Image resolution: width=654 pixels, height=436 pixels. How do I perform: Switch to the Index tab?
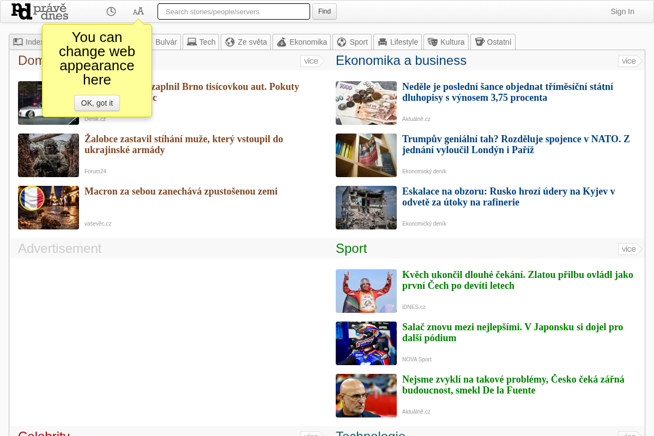26,42
